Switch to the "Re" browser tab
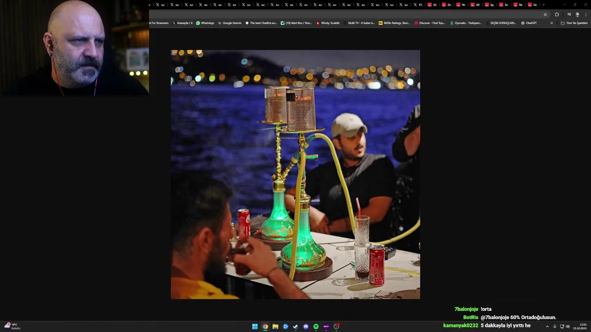The width and height of the screenshot is (591, 332). 518,5
